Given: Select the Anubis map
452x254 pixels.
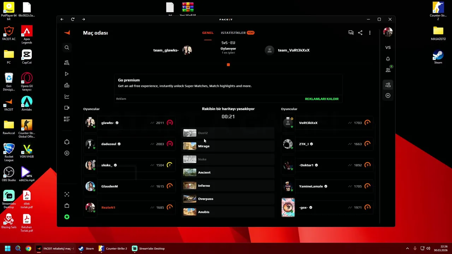Looking at the screenshot, I should coord(228,212).
